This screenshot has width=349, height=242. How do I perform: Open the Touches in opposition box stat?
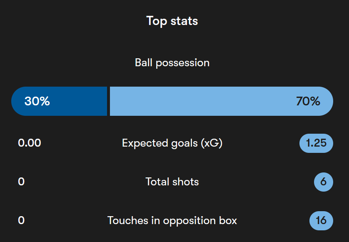coord(172,221)
